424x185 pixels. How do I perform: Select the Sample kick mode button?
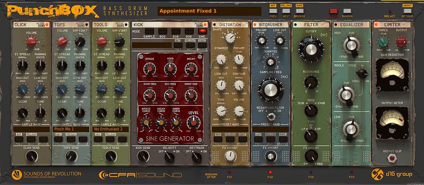[x=149, y=31]
